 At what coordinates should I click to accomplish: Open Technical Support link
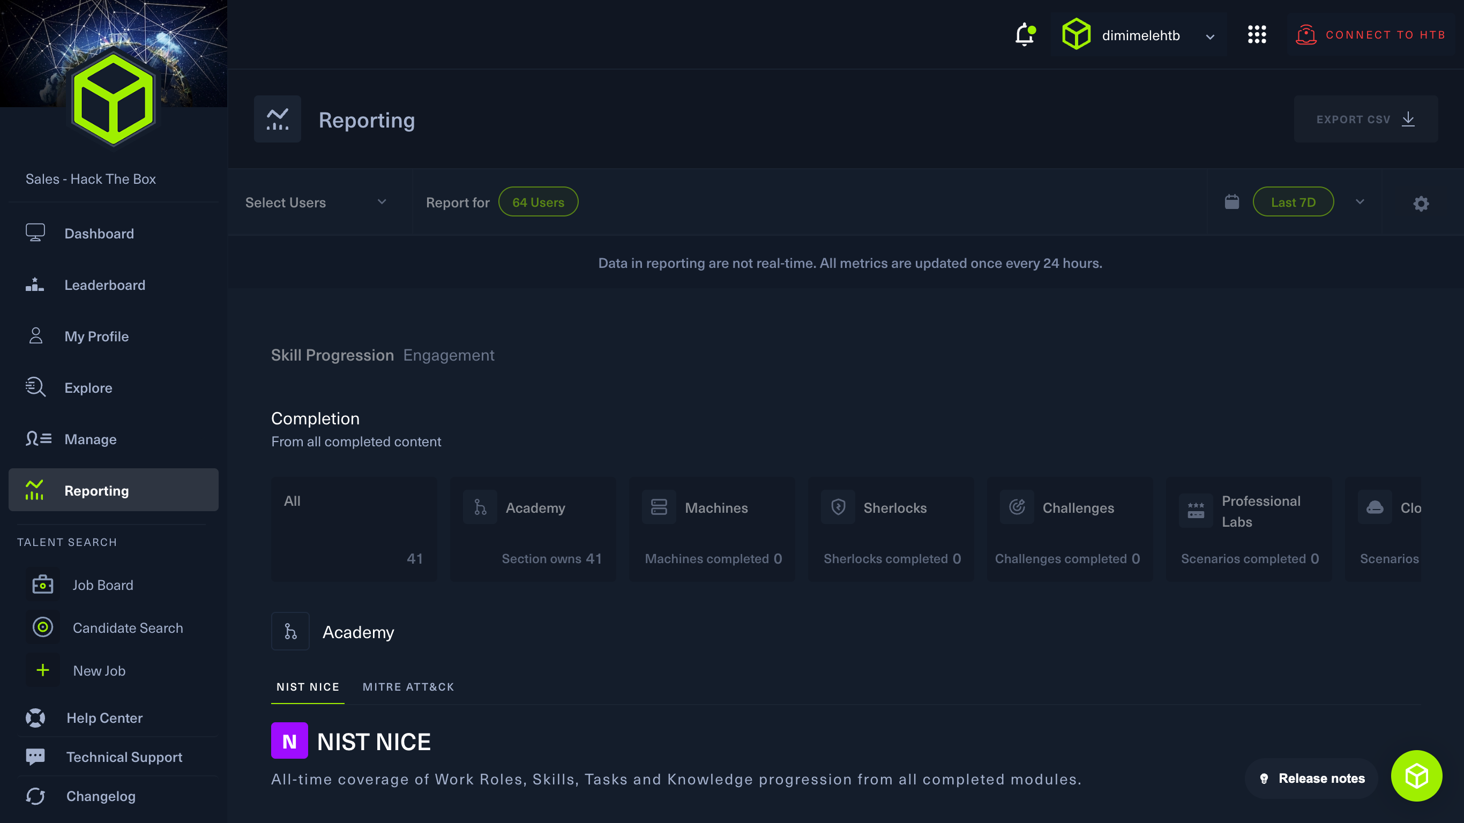124,757
